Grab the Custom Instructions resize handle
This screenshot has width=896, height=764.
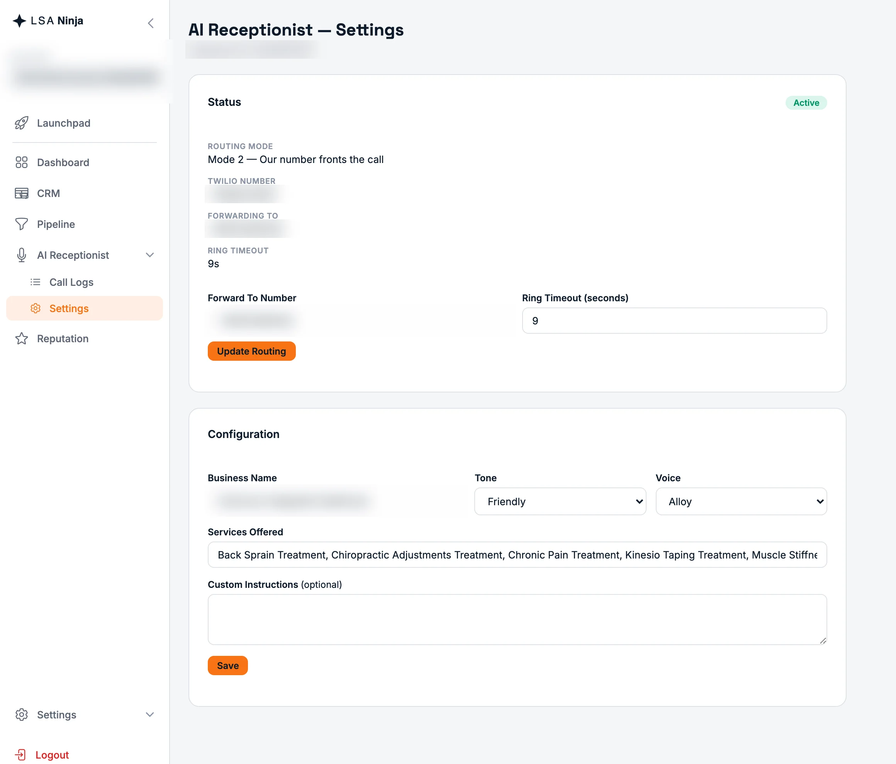tap(823, 641)
